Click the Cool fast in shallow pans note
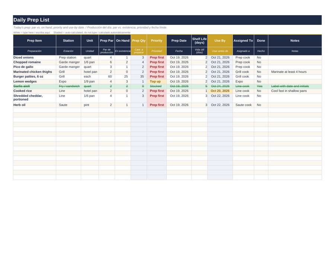 (295, 91)
